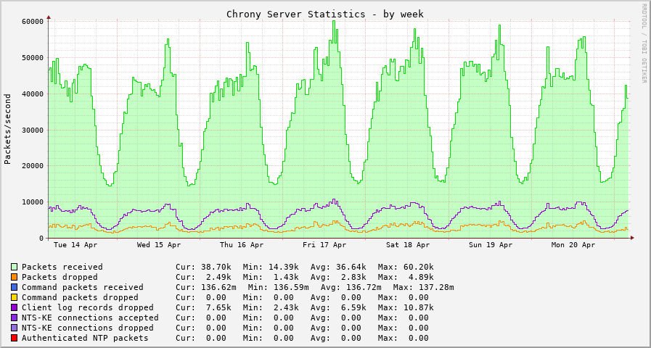This screenshot has width=651, height=348.
Task: Click the Avg: 136.72m value
Action: [x=351, y=287]
